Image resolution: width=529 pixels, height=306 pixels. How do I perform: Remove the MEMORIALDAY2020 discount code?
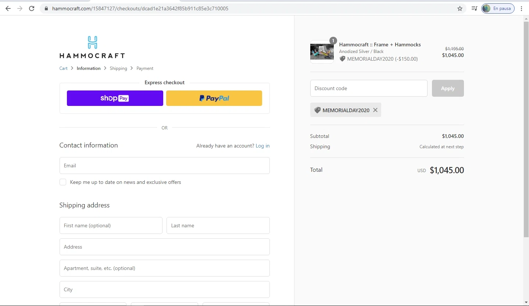tap(375, 110)
